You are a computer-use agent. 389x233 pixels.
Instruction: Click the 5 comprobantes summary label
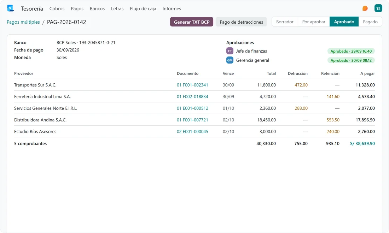tap(30, 144)
